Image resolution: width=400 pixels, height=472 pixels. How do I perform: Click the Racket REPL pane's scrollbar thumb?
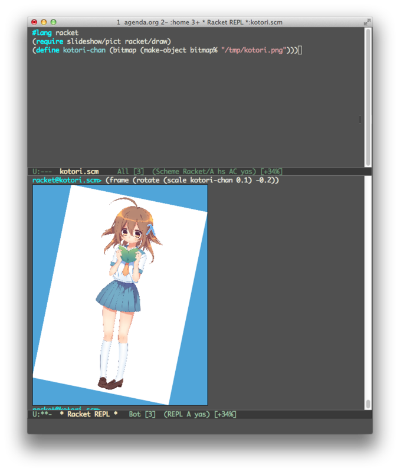click(x=368, y=404)
